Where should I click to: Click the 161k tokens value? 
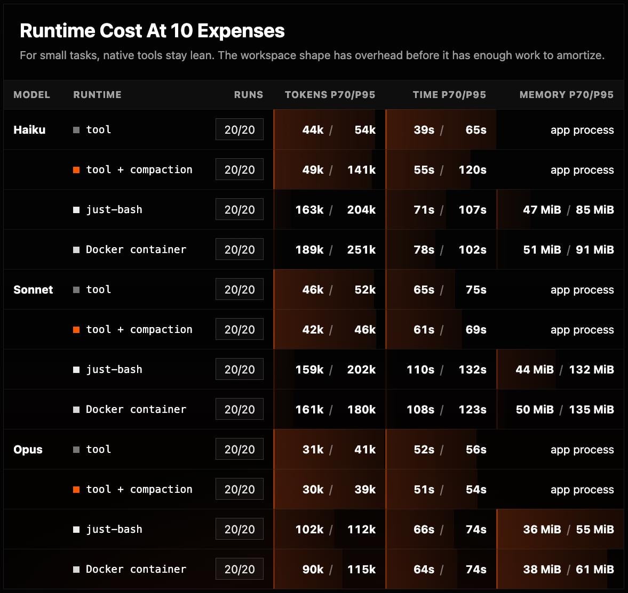309,410
